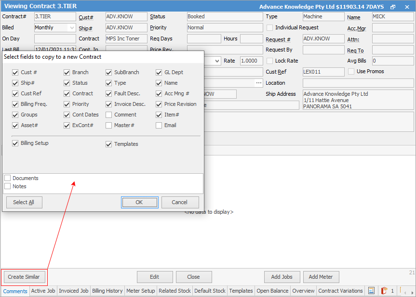Switch to the Billing History tab
416x297 pixels.
pos(107,291)
